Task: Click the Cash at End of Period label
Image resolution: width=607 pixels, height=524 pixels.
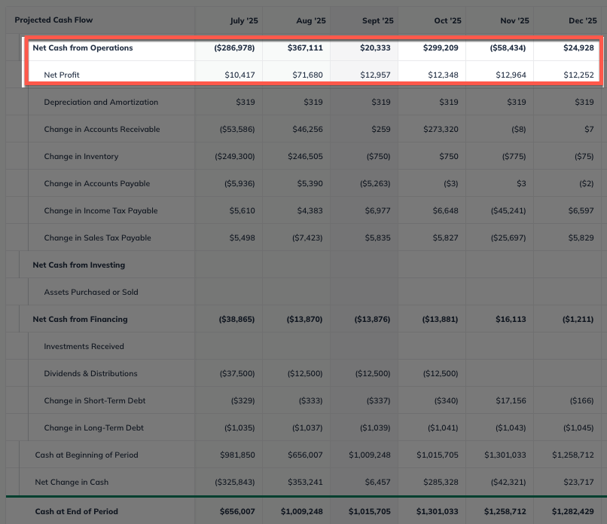Action: (77, 511)
